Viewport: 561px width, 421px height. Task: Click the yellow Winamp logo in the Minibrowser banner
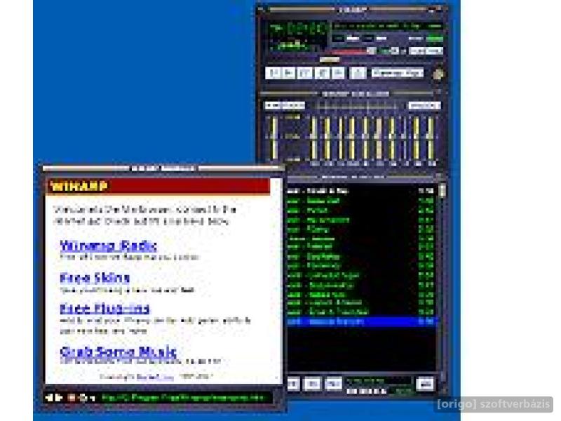[79, 187]
